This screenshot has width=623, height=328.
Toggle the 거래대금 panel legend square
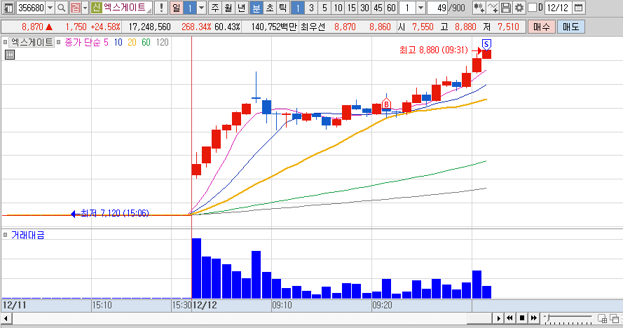click(x=5, y=235)
